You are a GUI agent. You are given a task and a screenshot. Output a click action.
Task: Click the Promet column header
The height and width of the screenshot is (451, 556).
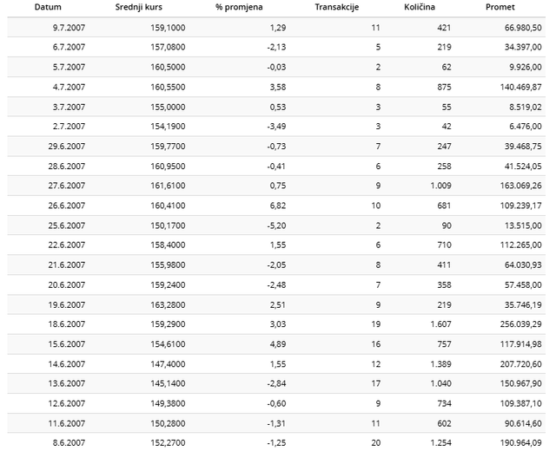tap(500, 7)
